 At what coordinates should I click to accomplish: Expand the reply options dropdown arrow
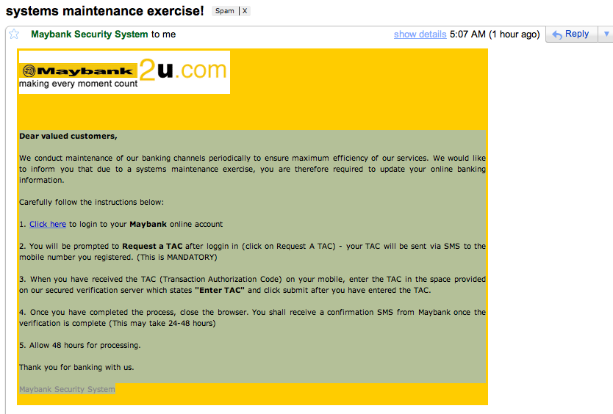click(x=606, y=34)
